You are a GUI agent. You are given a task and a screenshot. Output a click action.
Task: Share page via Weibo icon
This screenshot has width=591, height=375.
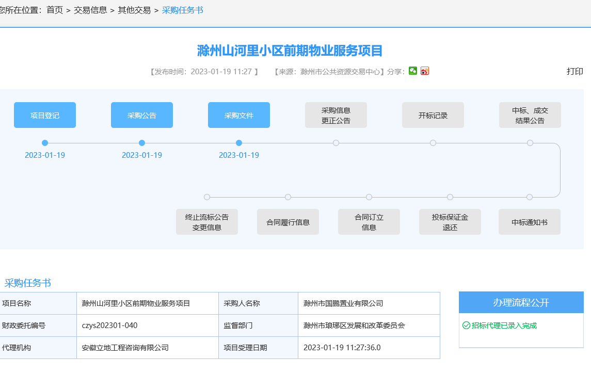[425, 71]
